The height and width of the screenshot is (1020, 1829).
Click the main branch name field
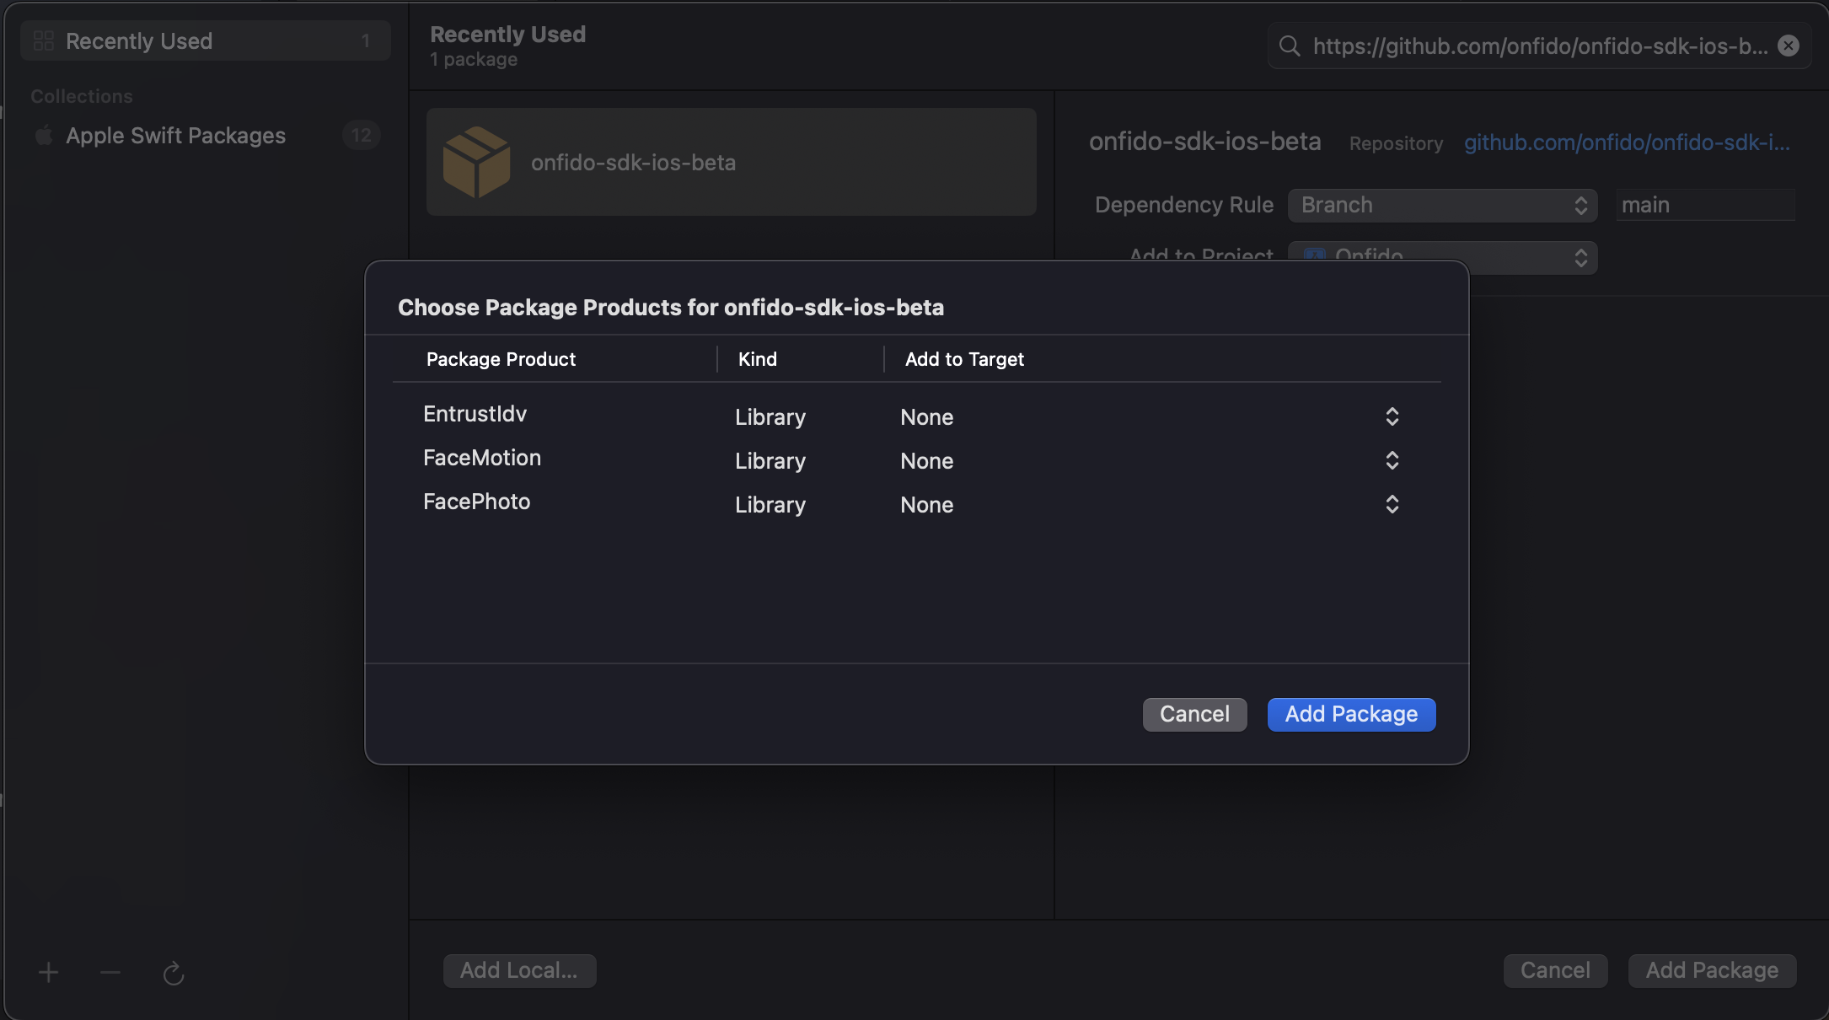click(1704, 205)
